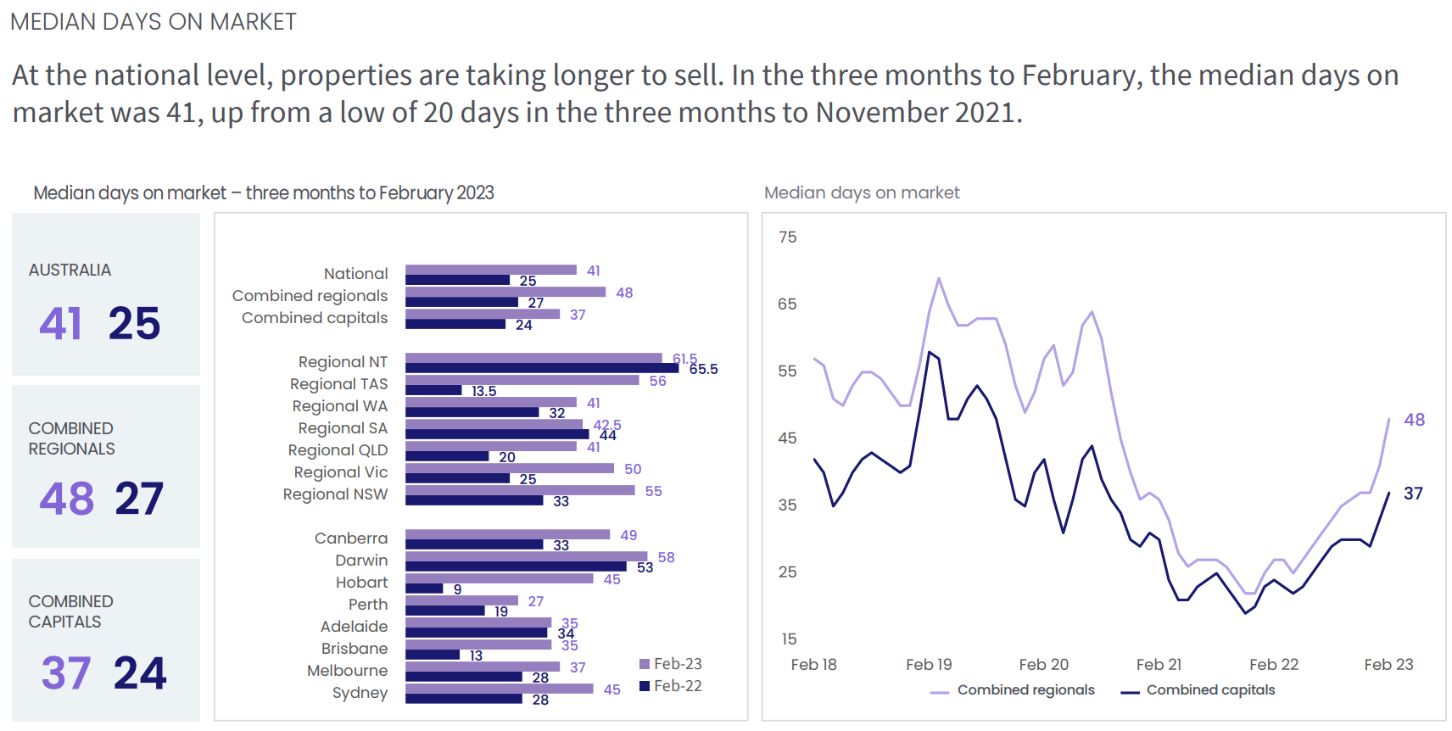Viewport: 1452px width, 731px height.
Task: Select the Combined capitals line legend marker
Action: click(1129, 692)
